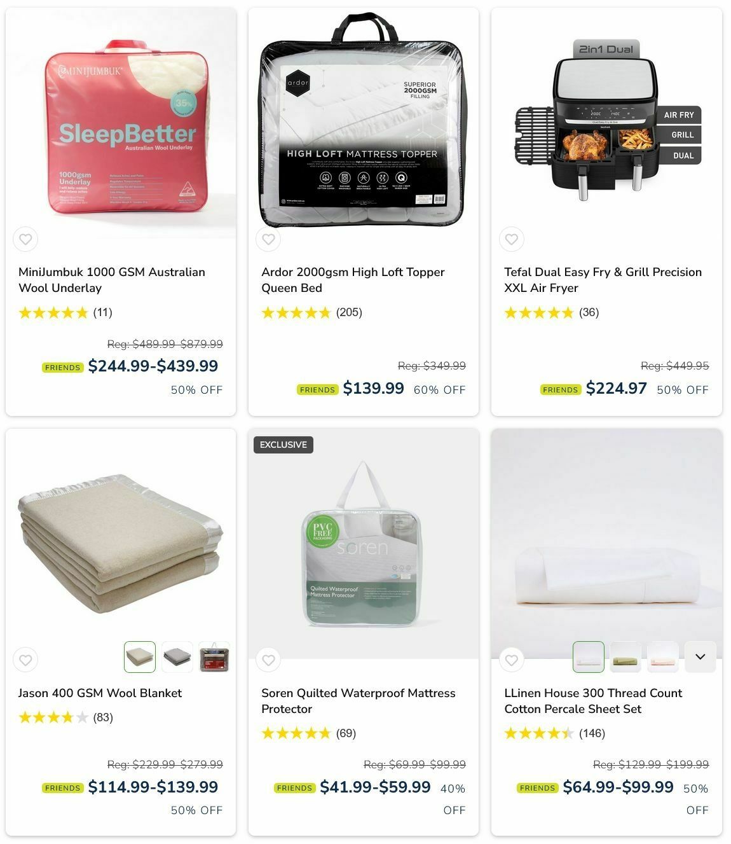Choose green LLinen sheet set swatch
The height and width of the screenshot is (844, 731).
626,657
